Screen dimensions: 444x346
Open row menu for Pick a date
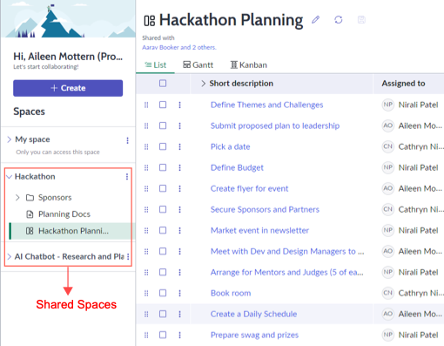click(x=179, y=146)
